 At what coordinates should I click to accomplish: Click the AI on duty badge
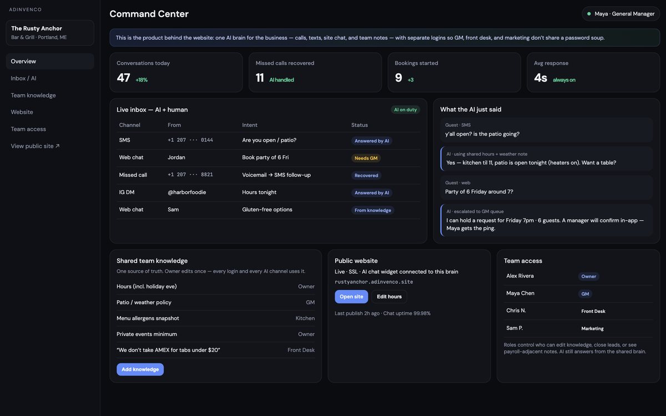coord(405,110)
